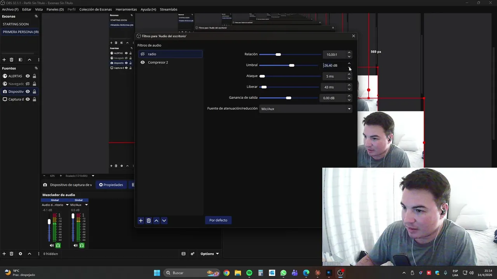Mute the Audio del escritorio speaker icon
Viewport: 497px width, 279px height.
[x=52, y=245]
